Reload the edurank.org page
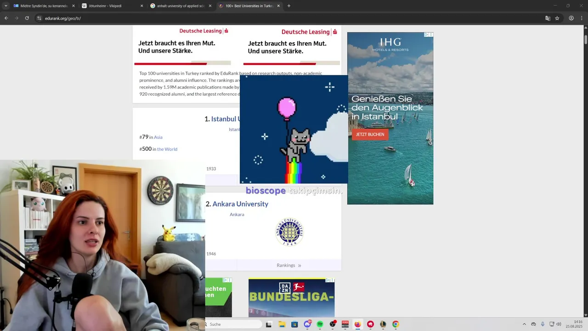The width and height of the screenshot is (588, 331). [27, 18]
